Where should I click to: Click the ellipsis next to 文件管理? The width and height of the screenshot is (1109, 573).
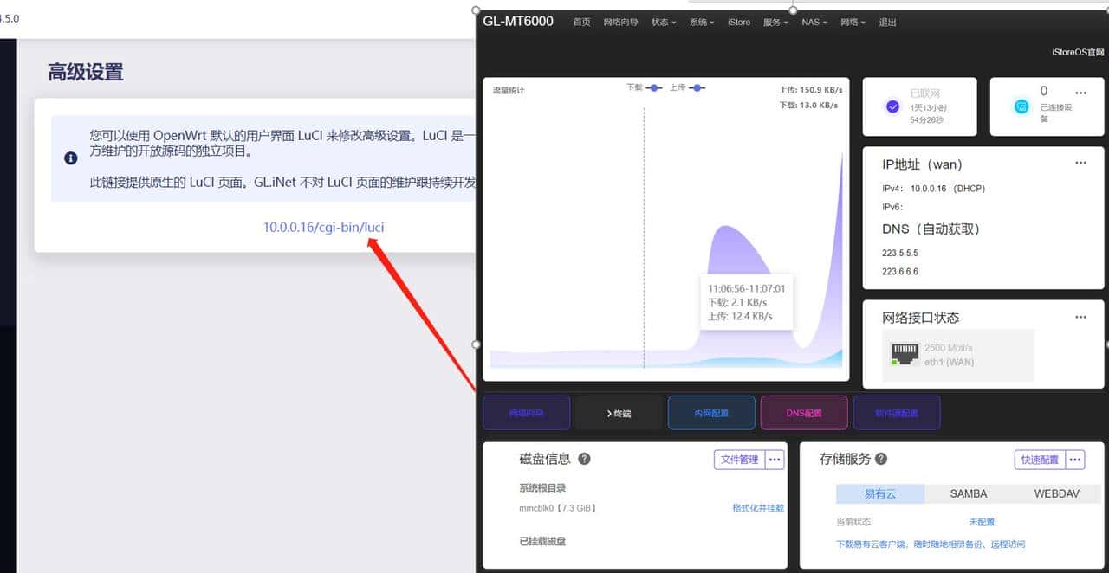pos(774,460)
